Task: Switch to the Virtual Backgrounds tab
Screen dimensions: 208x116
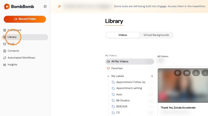Action: pyautogui.click(x=156, y=35)
